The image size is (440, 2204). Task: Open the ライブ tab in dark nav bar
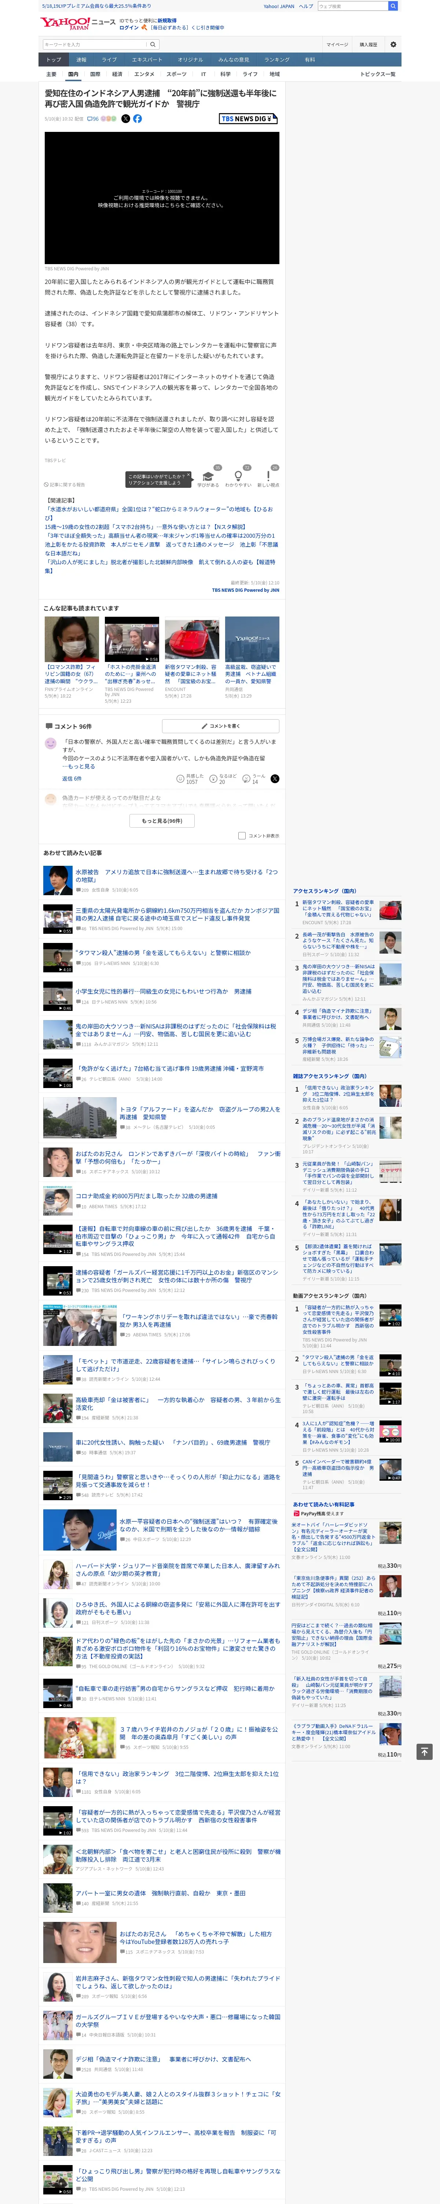(109, 60)
